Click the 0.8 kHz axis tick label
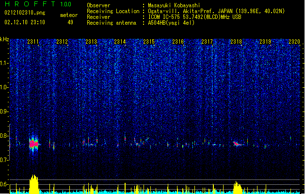This screenshot has width=305, height=194. click(4, 136)
